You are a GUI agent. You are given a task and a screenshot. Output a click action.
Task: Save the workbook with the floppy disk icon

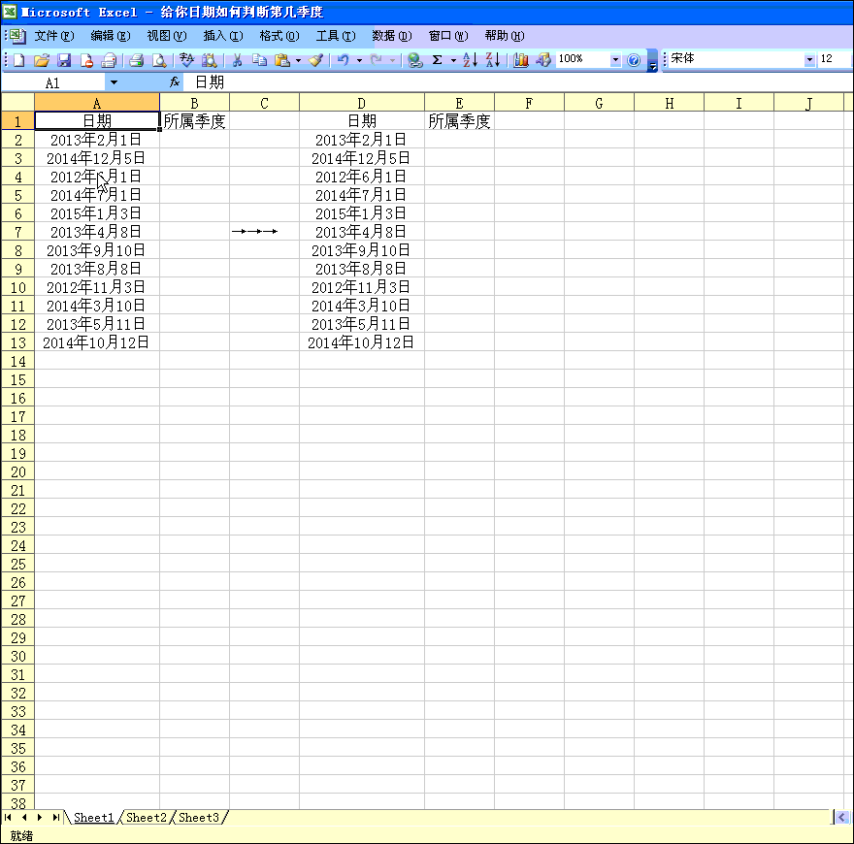(x=64, y=60)
